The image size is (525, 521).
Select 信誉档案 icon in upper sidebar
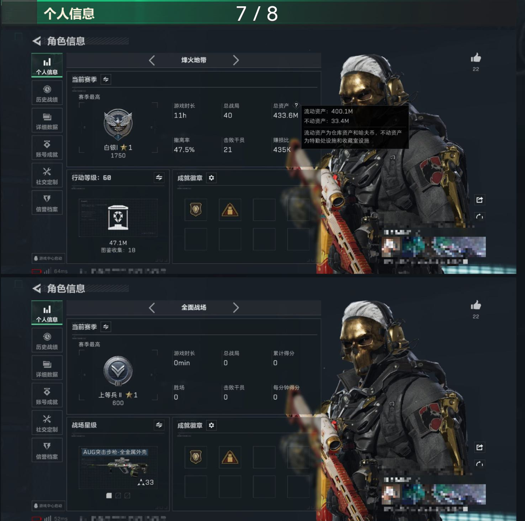(x=47, y=203)
